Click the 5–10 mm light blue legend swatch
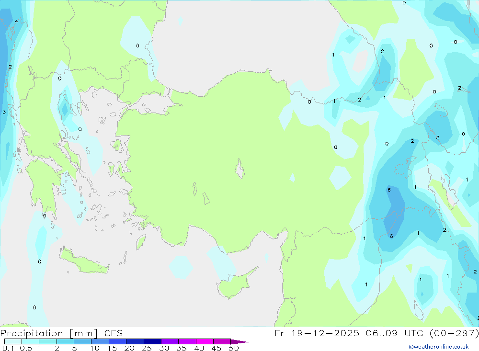Image resolution: width=479 pixels, height=351 pixels. 82,341
